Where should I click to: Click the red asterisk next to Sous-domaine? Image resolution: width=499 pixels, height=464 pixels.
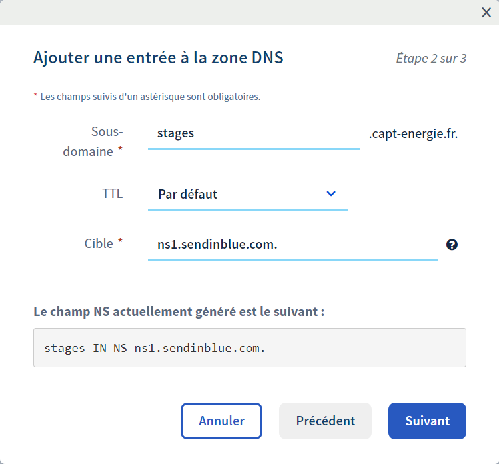(x=120, y=151)
